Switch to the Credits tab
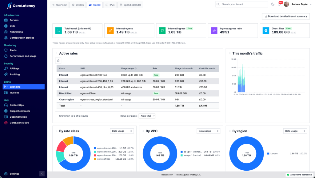The image size is (315, 178). (78, 5)
